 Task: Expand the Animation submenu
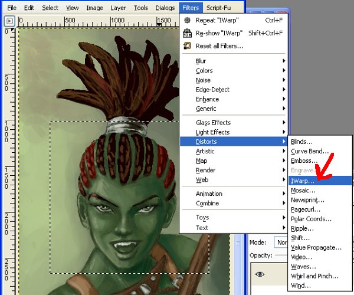[234, 194]
